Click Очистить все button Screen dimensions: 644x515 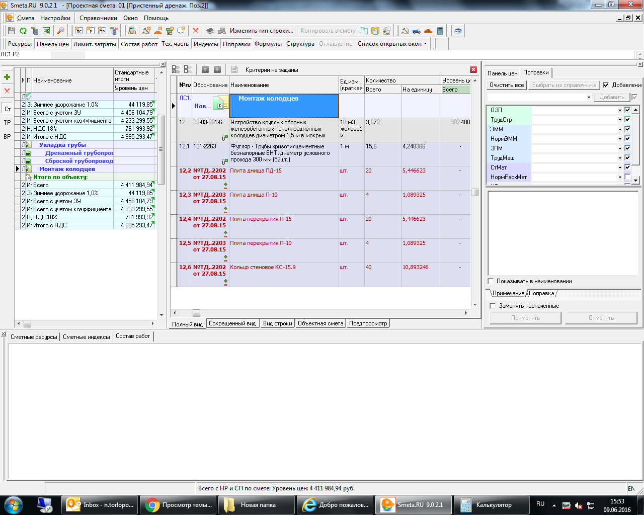(x=507, y=85)
